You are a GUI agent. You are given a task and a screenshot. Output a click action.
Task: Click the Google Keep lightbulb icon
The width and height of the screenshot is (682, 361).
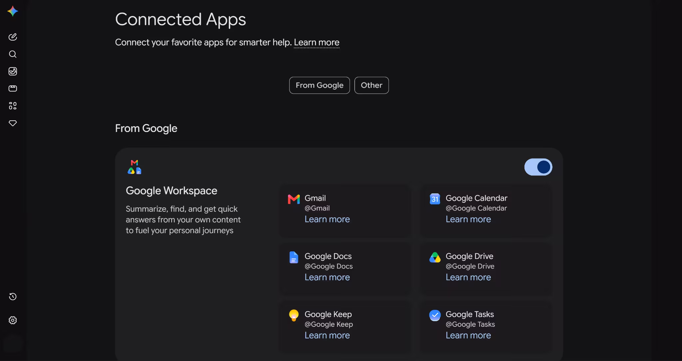pyautogui.click(x=294, y=315)
